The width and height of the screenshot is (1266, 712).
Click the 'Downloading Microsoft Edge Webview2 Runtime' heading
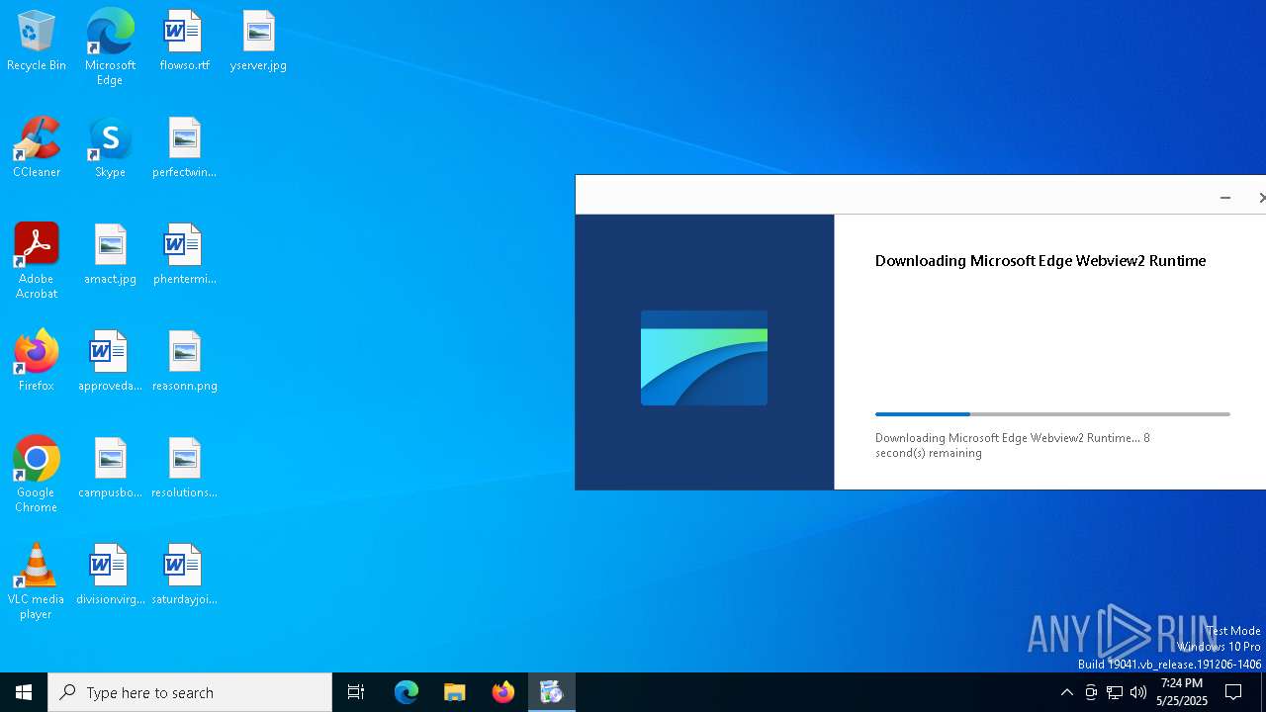point(1040,261)
